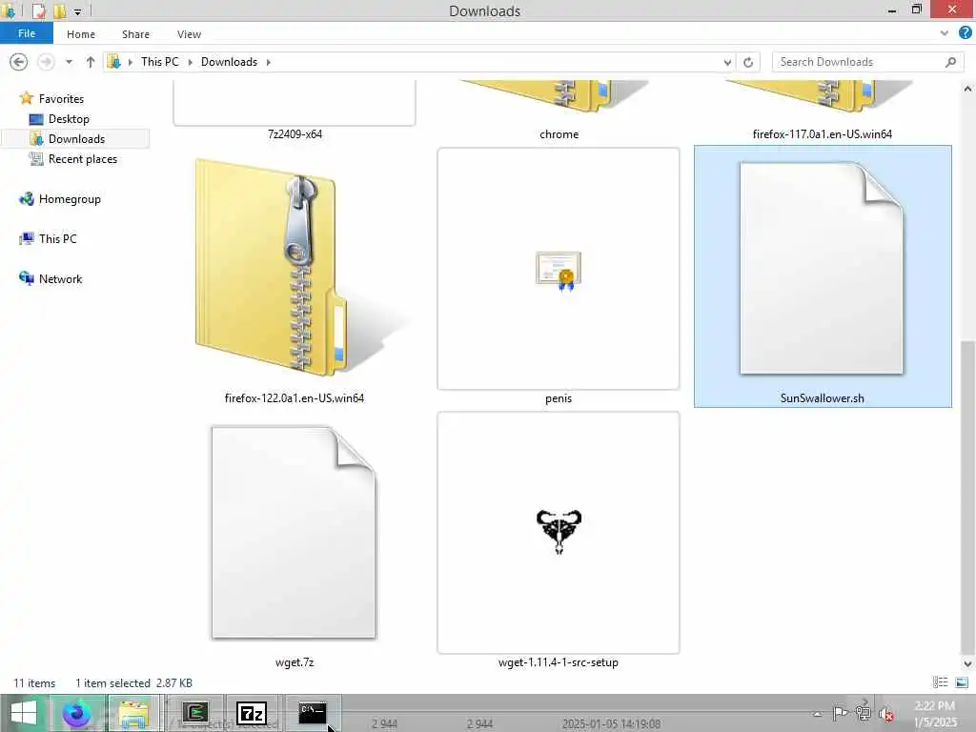
Task: Expand the arrow after This PC breadcrumb
Action: [190, 62]
